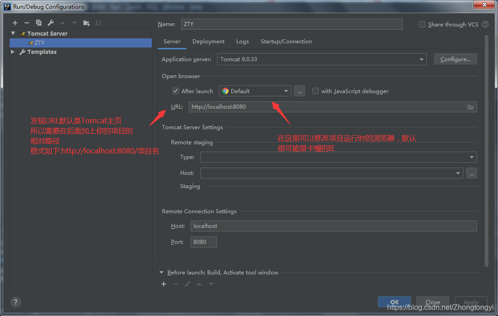Open the Default browser dropdown
The height and width of the screenshot is (316, 498).
click(x=255, y=91)
